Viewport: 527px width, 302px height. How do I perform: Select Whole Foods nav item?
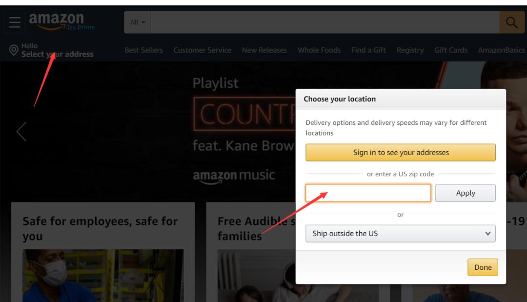tap(319, 50)
